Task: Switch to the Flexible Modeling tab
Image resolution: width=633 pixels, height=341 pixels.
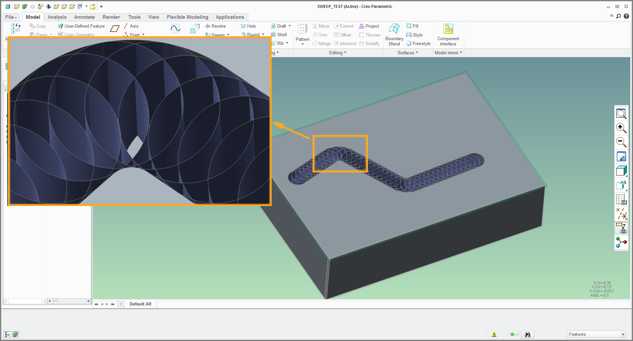Action: click(x=187, y=17)
